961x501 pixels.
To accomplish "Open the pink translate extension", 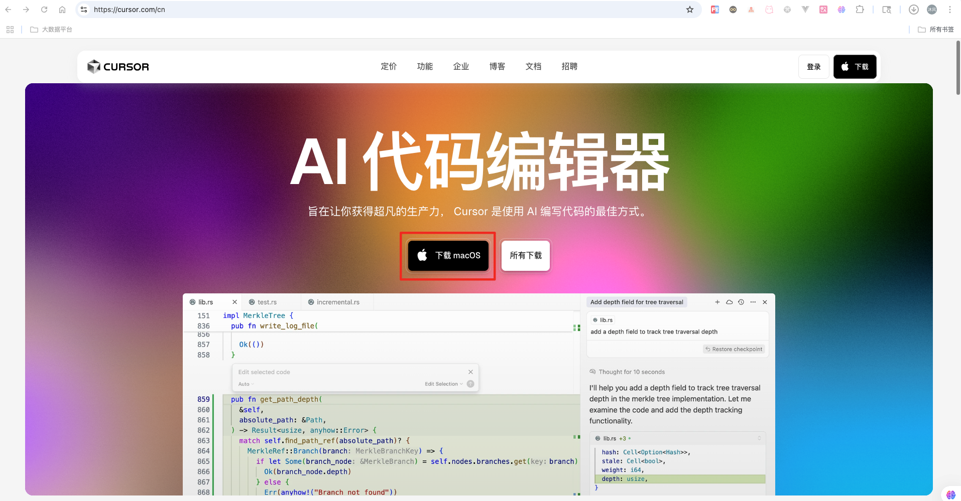I will coord(823,10).
